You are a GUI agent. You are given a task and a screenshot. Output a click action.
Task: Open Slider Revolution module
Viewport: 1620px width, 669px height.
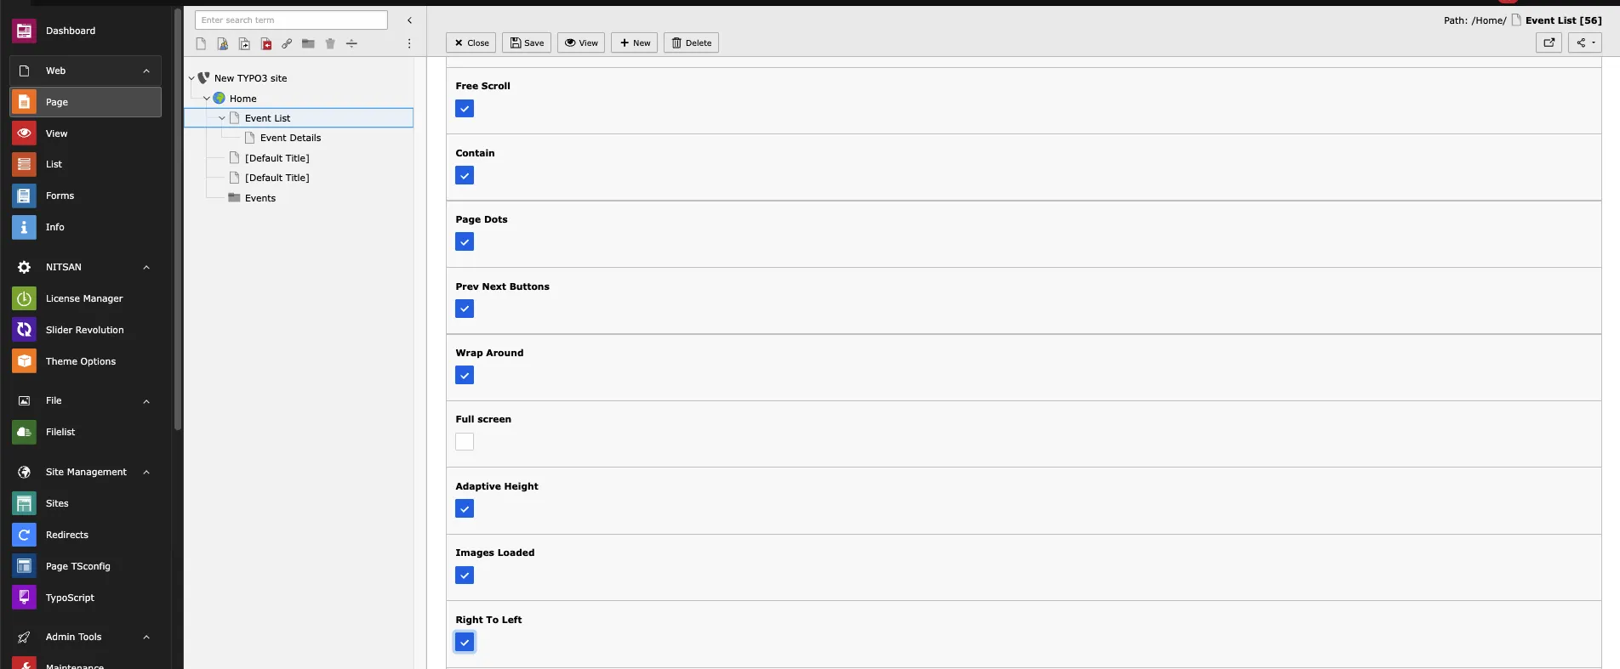pos(85,330)
